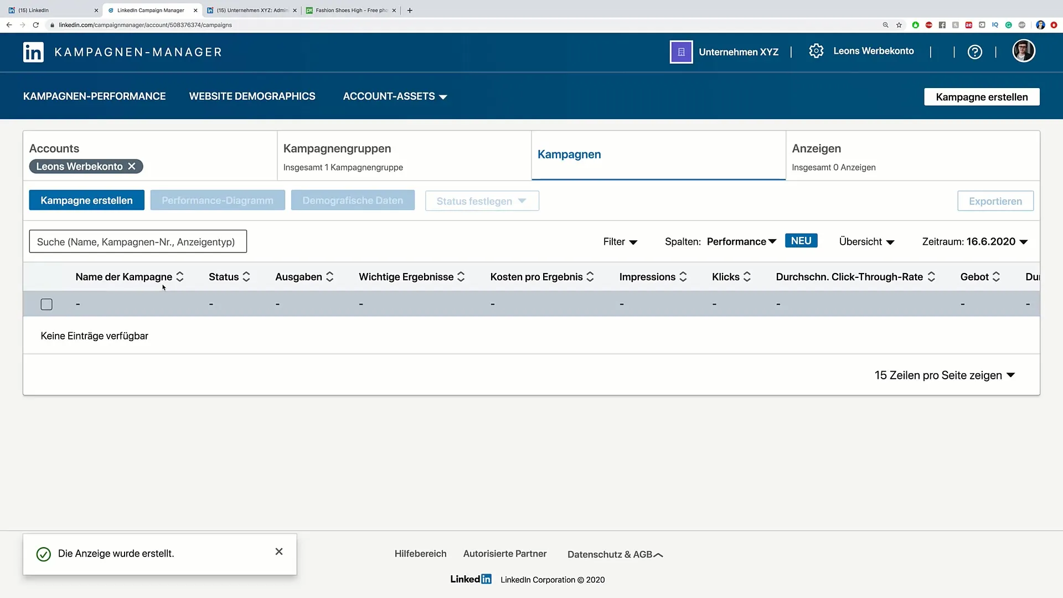Screen dimensions: 1063x598
Task: Click the user profile avatar
Action: click(x=1024, y=51)
